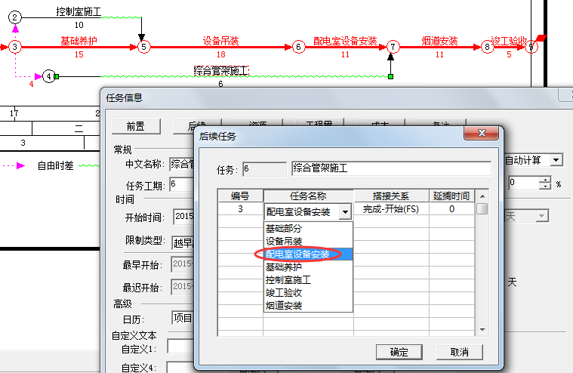Increase percentage with spinner up arrow
This screenshot has height=373, width=573.
[544, 180]
